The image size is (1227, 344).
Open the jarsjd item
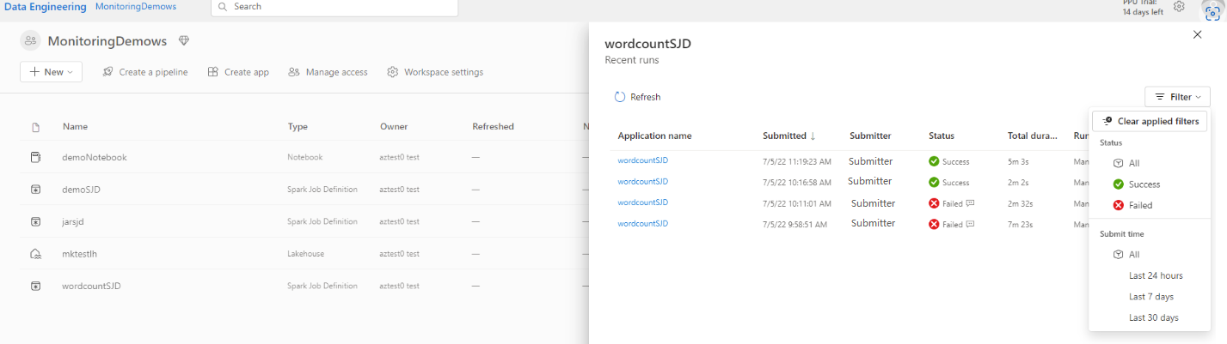(x=73, y=221)
